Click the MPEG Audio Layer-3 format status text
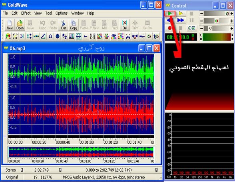235x182 pixels. [x=104, y=177]
